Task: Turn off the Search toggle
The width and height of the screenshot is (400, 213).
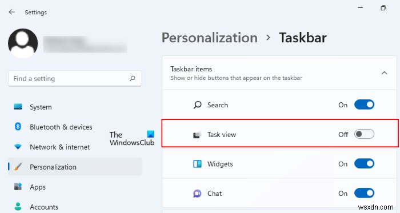Action: 364,105
